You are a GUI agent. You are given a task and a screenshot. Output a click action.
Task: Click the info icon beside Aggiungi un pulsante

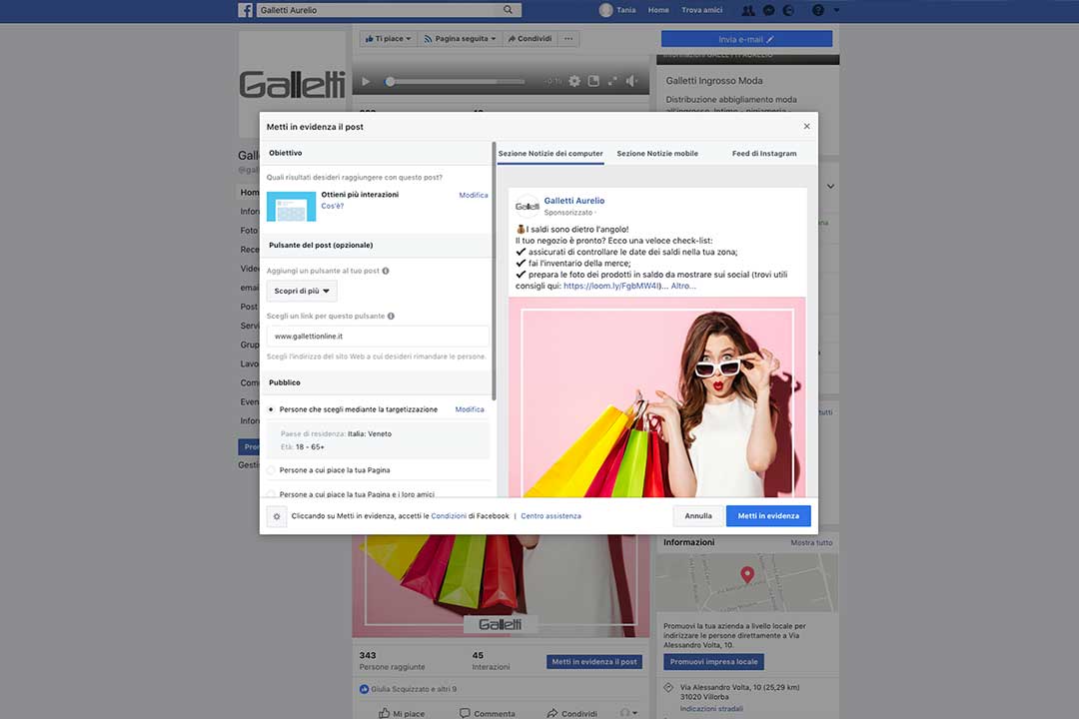coord(386,271)
